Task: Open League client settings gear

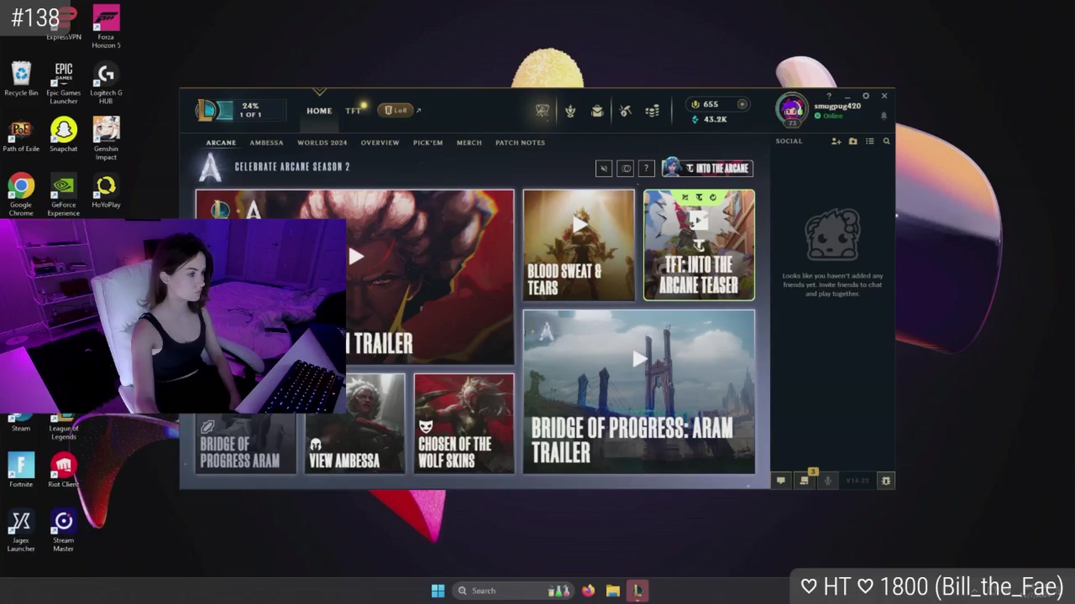Action: point(866,96)
